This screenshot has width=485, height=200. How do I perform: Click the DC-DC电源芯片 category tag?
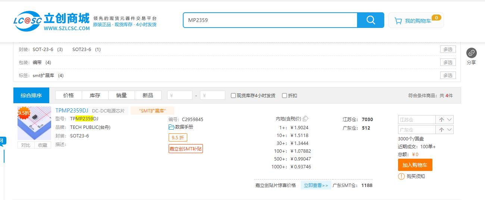coord(108,111)
